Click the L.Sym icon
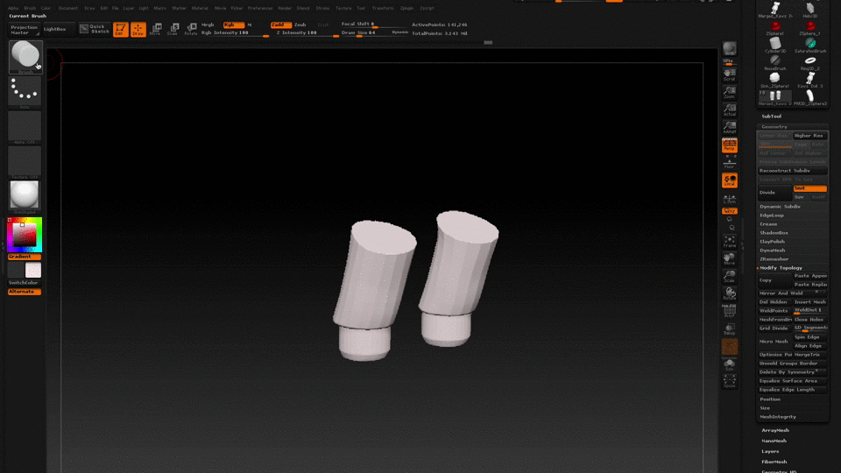841x473 pixels. [730, 199]
